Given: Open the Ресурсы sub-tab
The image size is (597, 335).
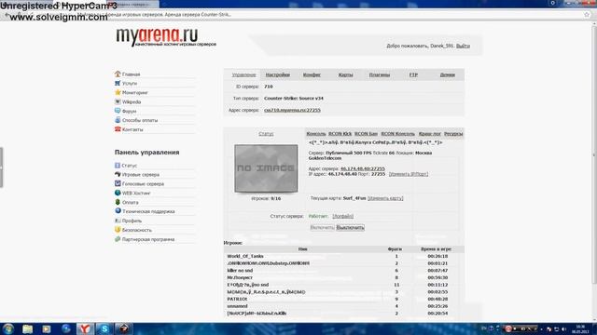Looking at the screenshot, I should pyautogui.click(x=453, y=134).
